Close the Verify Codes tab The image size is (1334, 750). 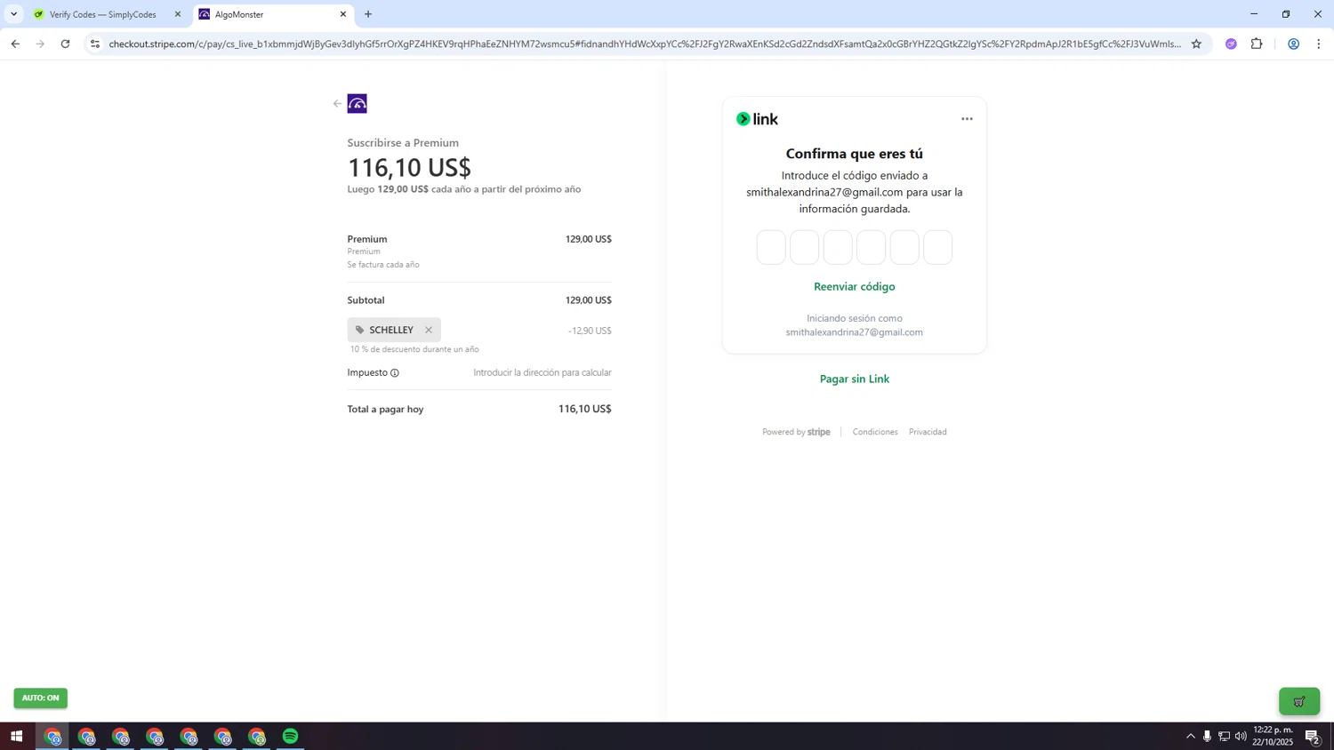[x=178, y=14]
